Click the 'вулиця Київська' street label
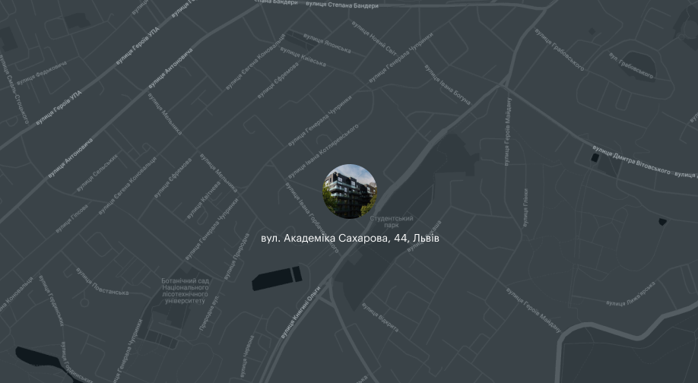The height and width of the screenshot is (383, 698). click(x=303, y=57)
